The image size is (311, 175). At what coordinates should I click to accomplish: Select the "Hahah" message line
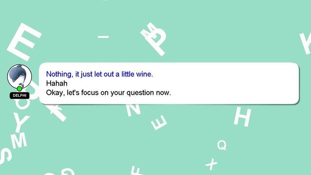(x=57, y=83)
